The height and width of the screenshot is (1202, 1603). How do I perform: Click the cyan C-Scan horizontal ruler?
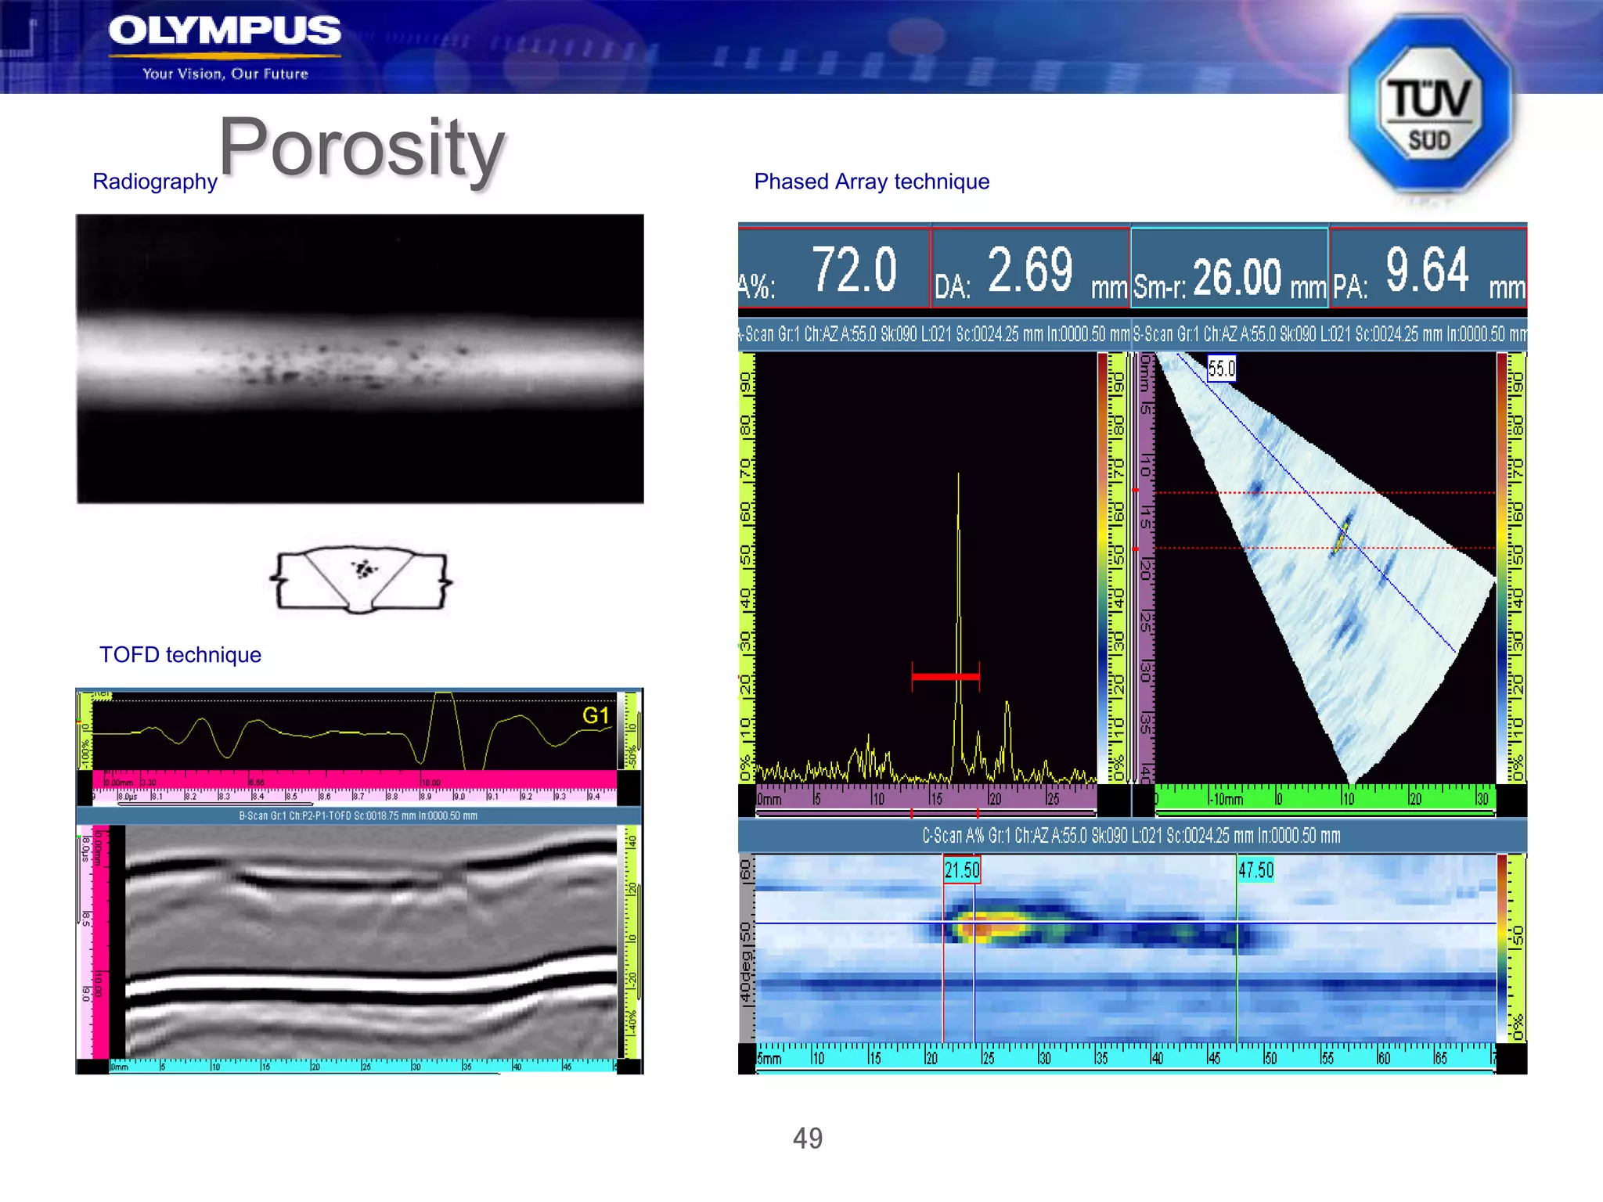[1126, 1056]
